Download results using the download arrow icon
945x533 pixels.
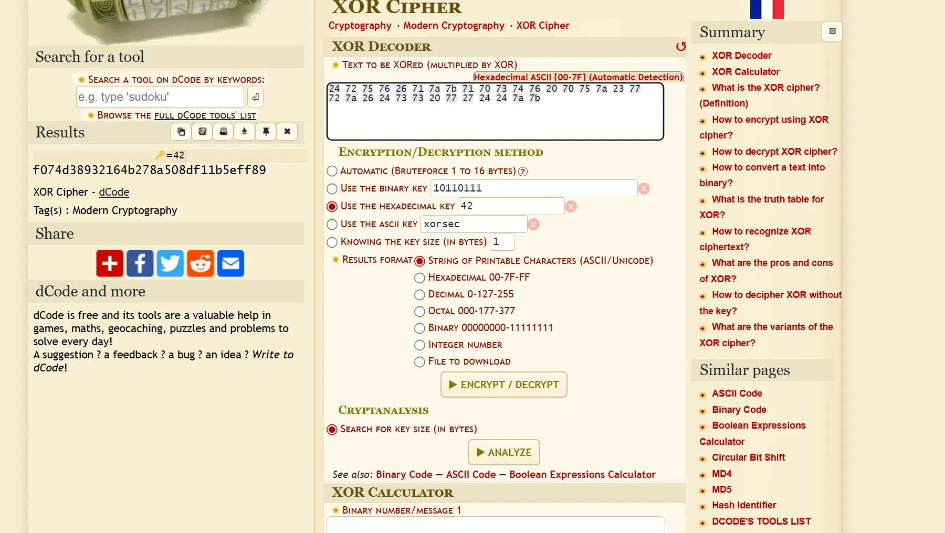pos(244,132)
